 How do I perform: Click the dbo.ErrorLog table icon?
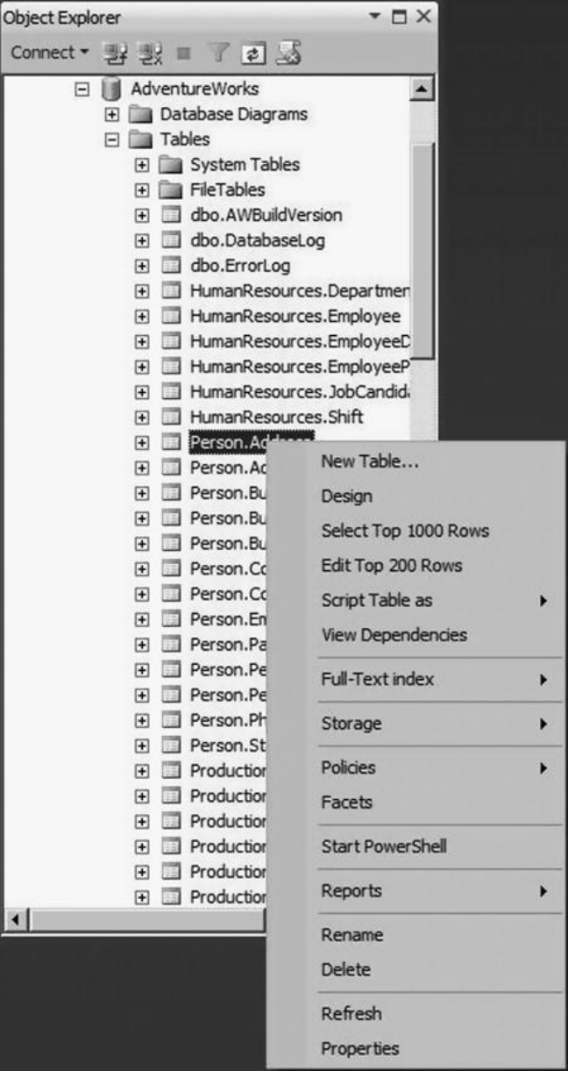click(x=171, y=266)
